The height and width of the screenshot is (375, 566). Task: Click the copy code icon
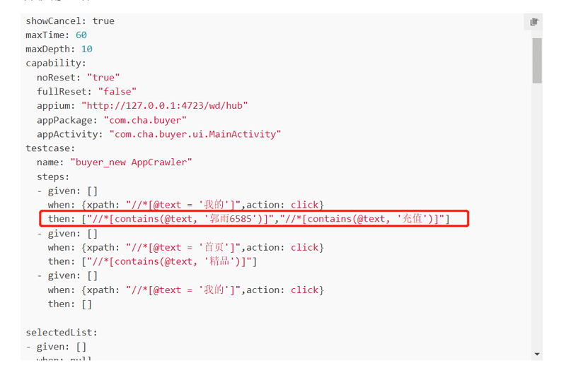pyautogui.click(x=534, y=22)
